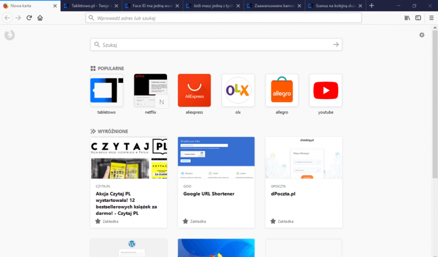Open the WordPress highlight card thumbnail
Image resolution: width=438 pixels, height=257 pixels.
point(128,248)
